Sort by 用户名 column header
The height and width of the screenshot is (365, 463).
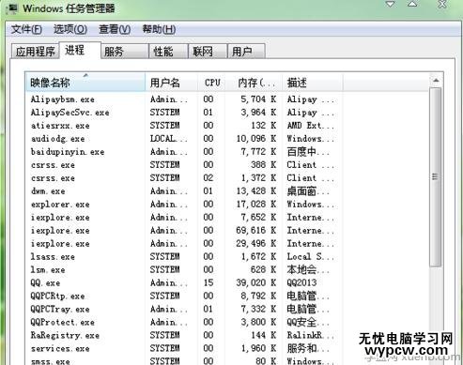171,83
